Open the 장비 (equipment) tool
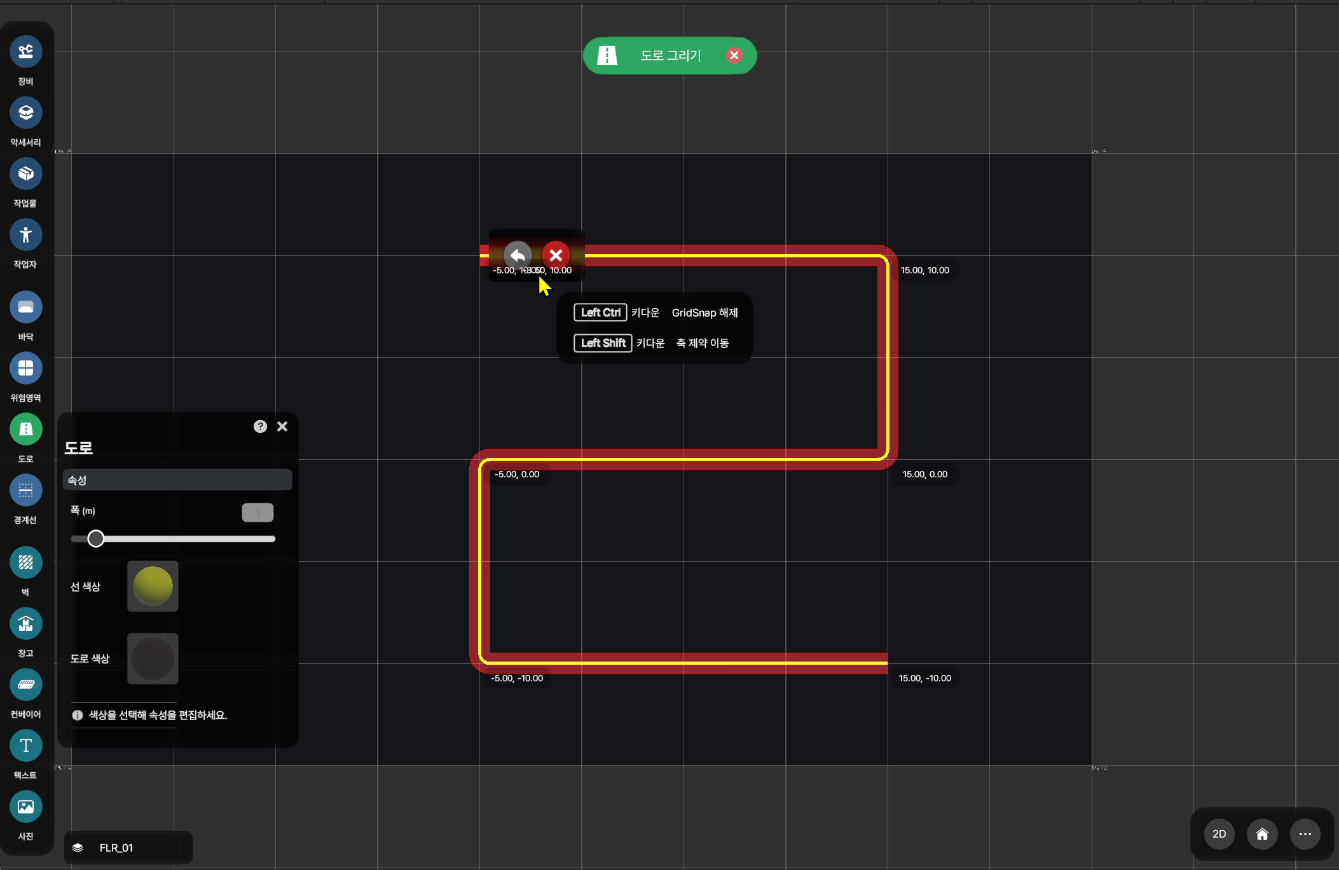The width and height of the screenshot is (1339, 870). 25,52
